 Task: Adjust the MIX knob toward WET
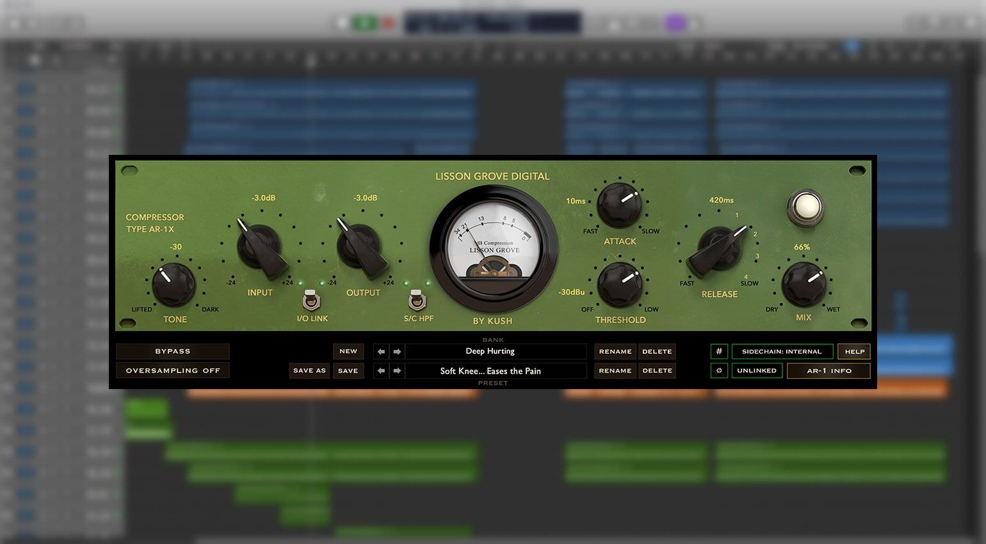pyautogui.click(x=804, y=282)
